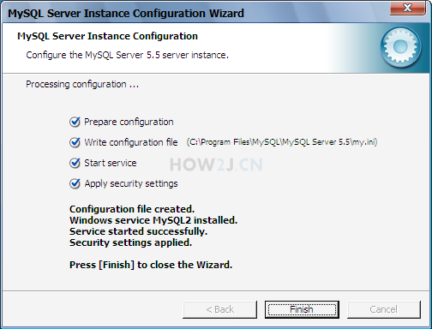This screenshot has height=329, width=432.
Task: Click 'Service started successfully.' message
Action: click(x=138, y=231)
